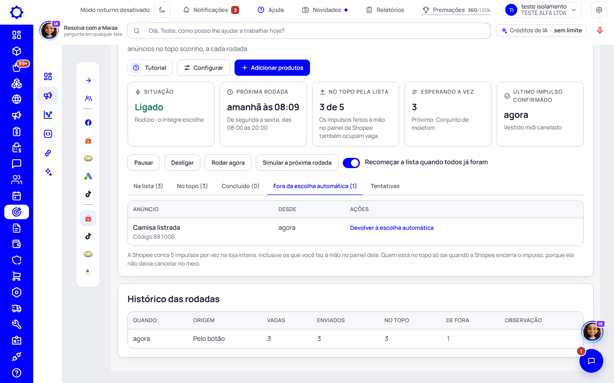Screen dimensions: 614x383
Task: Open the chat bubble icon in blue sidebar
Action: click(x=17, y=164)
